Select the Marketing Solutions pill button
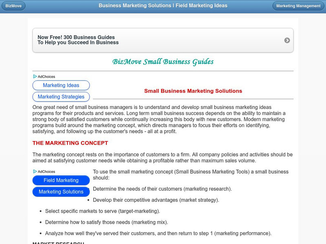The height and width of the screenshot is (244, 326). [61, 192]
